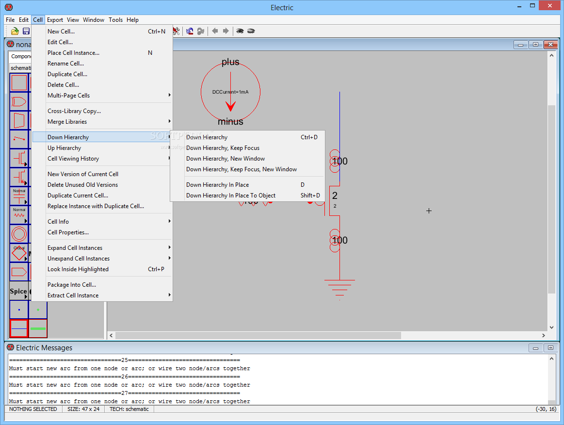The image size is (564, 425).
Task: Select the Global diamond component
Action: pyautogui.click(x=19, y=253)
